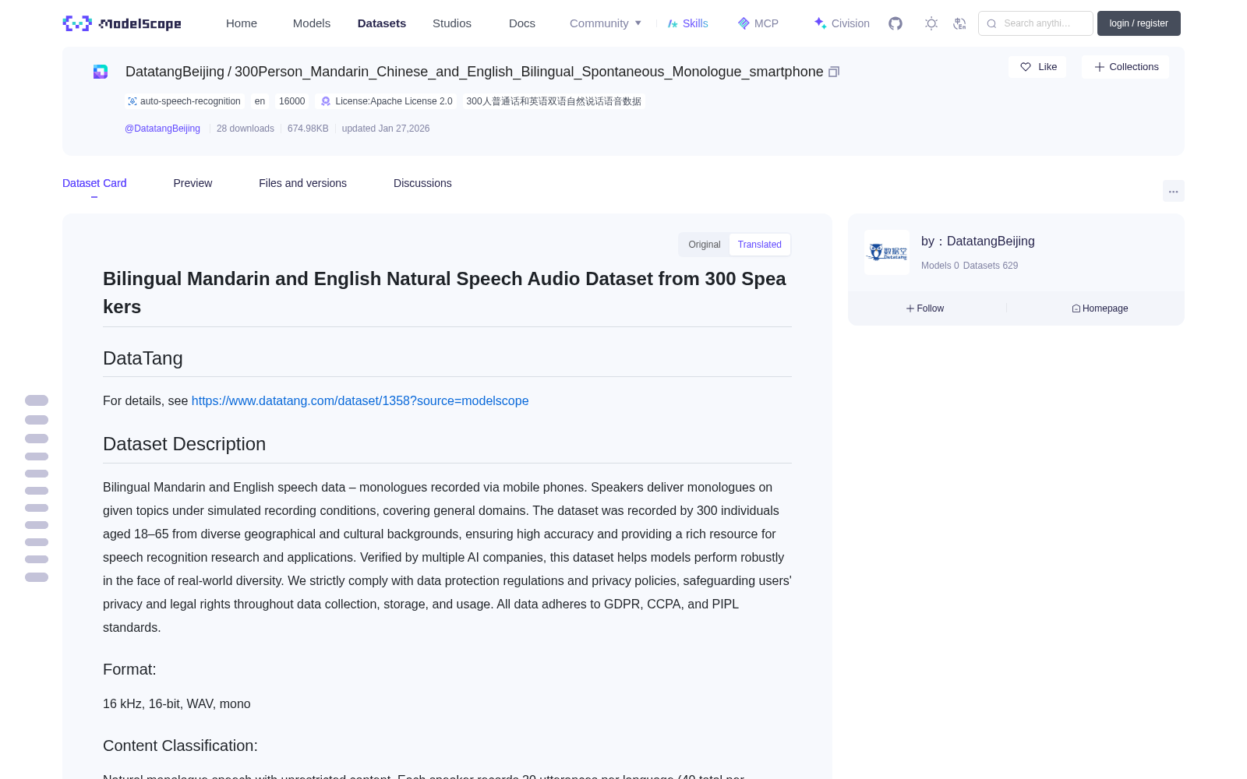Click the DatatangBeijing organization logo
Viewport: 1247px width, 779px height.
coord(887,252)
